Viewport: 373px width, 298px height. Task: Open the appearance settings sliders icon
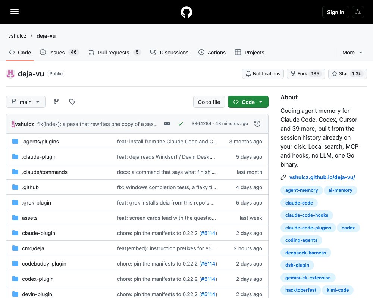click(x=358, y=12)
